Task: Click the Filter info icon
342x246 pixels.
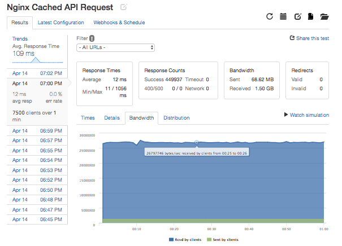Action: pos(92,38)
